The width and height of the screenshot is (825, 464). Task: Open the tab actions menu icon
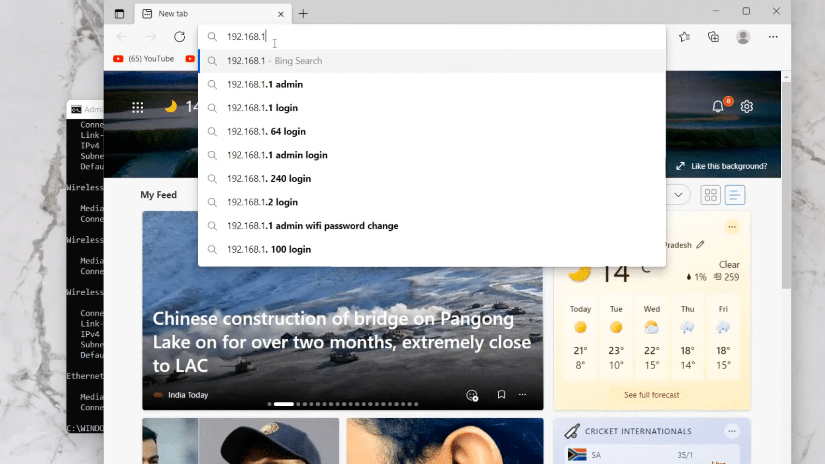pyautogui.click(x=119, y=14)
